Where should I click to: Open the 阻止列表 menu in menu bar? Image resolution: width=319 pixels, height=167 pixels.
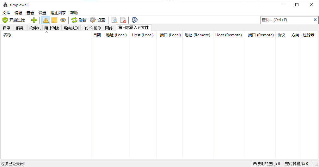58,13
